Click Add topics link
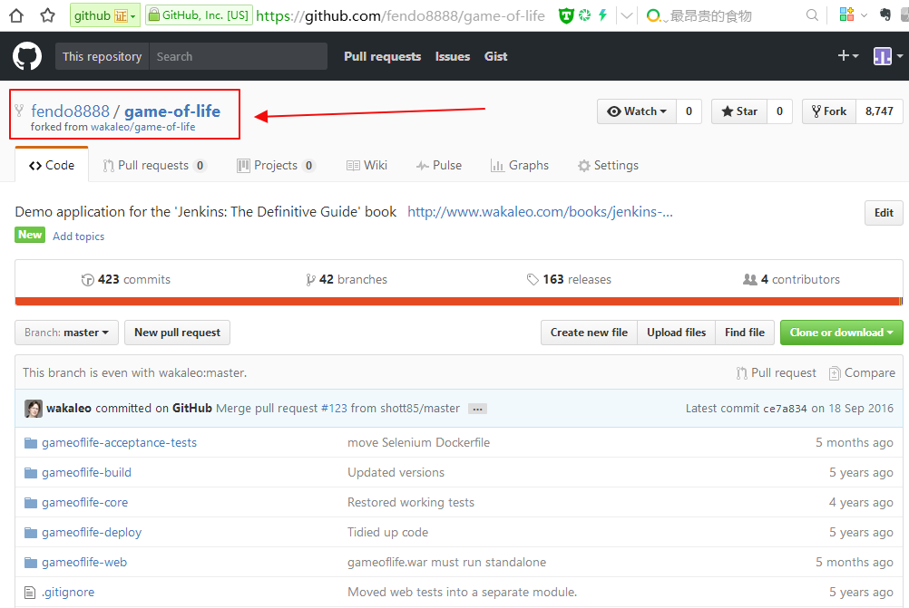The height and width of the screenshot is (608, 909). 78,236
